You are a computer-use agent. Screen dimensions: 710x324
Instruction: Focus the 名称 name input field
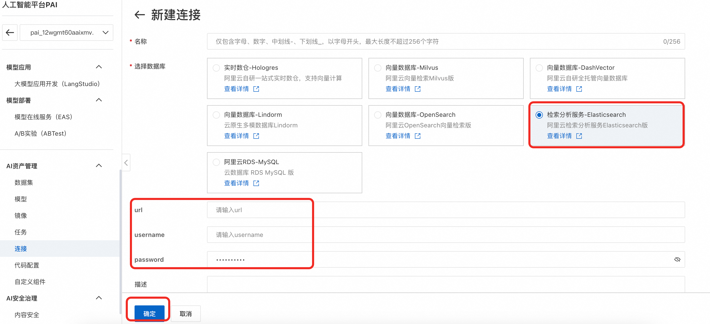click(x=446, y=42)
